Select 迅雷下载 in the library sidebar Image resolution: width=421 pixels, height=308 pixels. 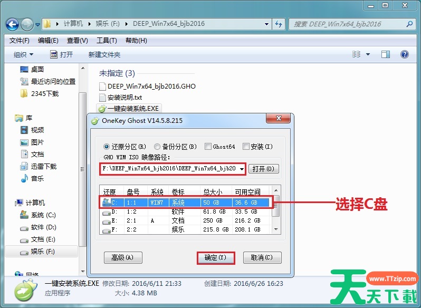[43, 166]
